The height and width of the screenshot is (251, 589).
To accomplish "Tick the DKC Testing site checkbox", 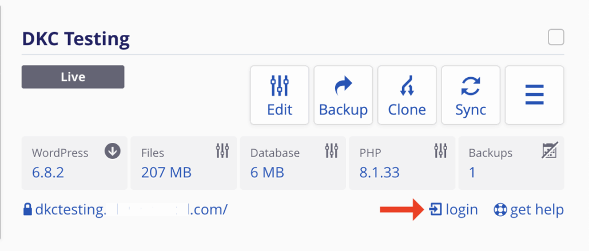I will 556,38.
